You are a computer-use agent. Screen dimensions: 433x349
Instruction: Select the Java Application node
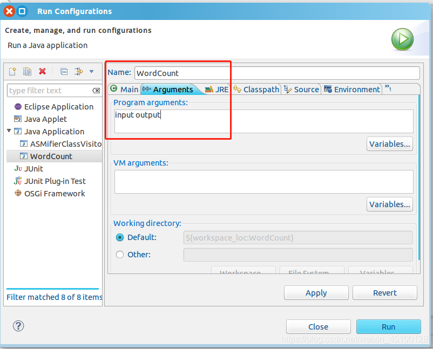[54, 132]
